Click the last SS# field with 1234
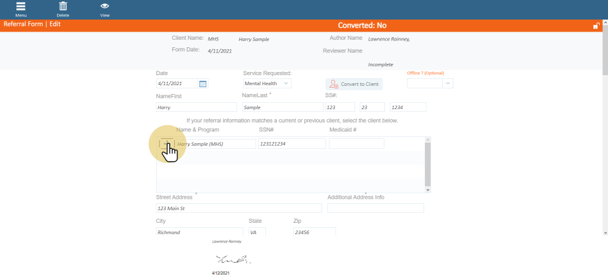 click(408, 107)
